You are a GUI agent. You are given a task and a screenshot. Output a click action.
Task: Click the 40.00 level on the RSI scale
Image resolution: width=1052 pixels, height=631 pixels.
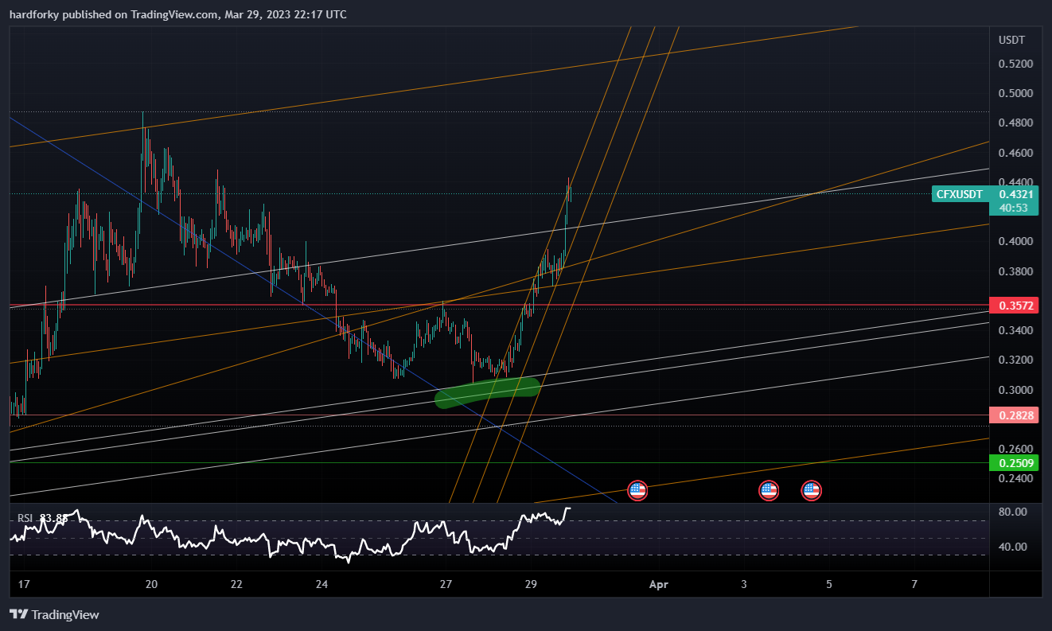pos(1013,547)
